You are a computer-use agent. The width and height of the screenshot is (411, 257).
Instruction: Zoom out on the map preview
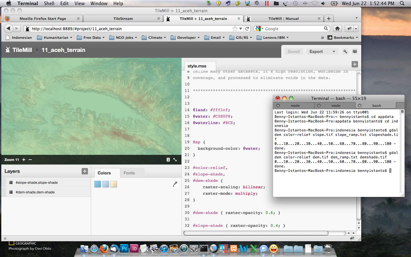[x=30, y=160]
